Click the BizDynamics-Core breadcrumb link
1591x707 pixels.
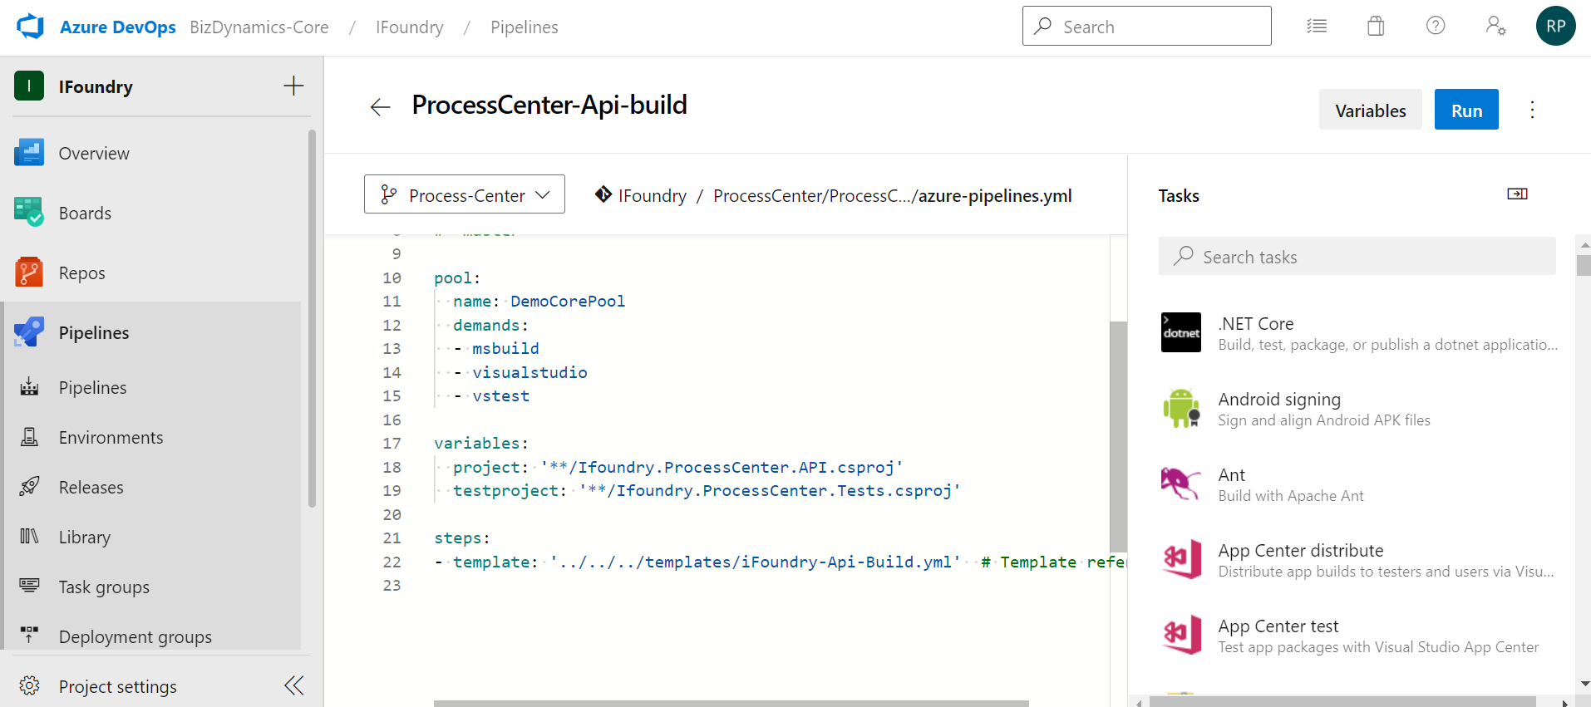tap(259, 27)
